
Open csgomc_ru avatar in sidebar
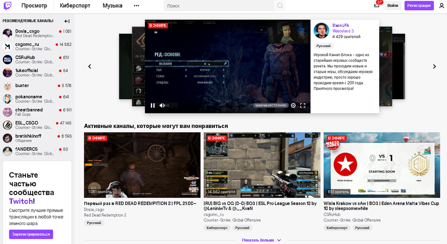pyautogui.click(x=7, y=46)
